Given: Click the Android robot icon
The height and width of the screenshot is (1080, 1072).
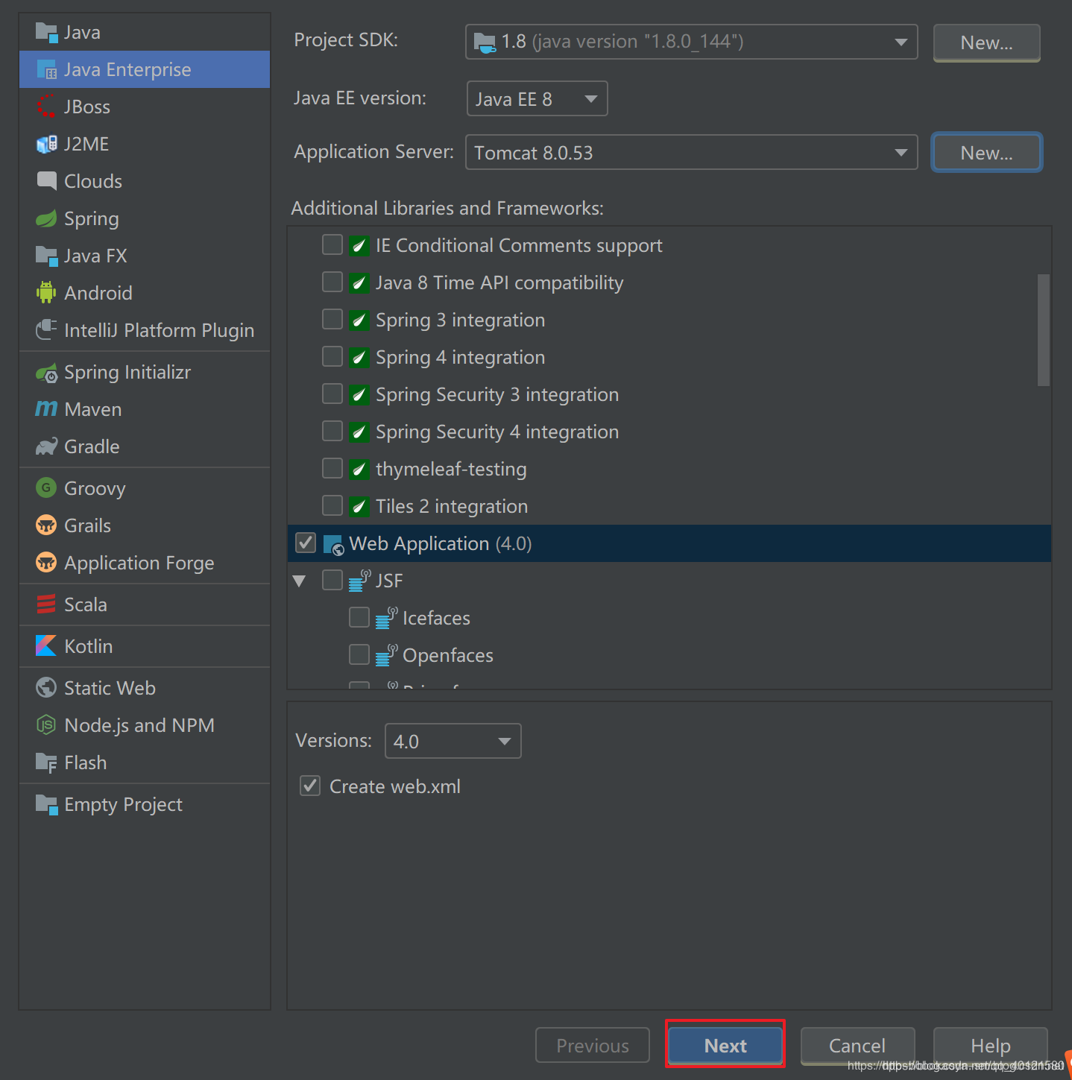Looking at the screenshot, I should [46, 293].
